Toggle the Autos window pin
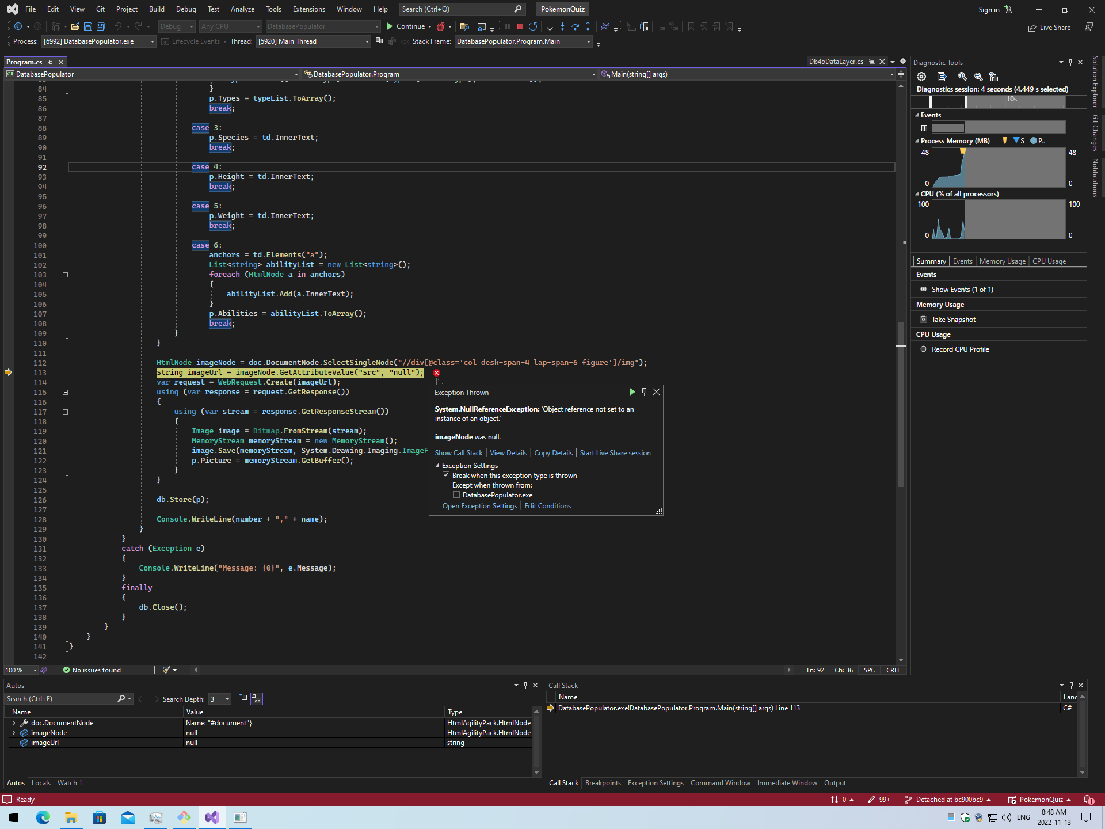Image resolution: width=1105 pixels, height=829 pixels. (525, 685)
